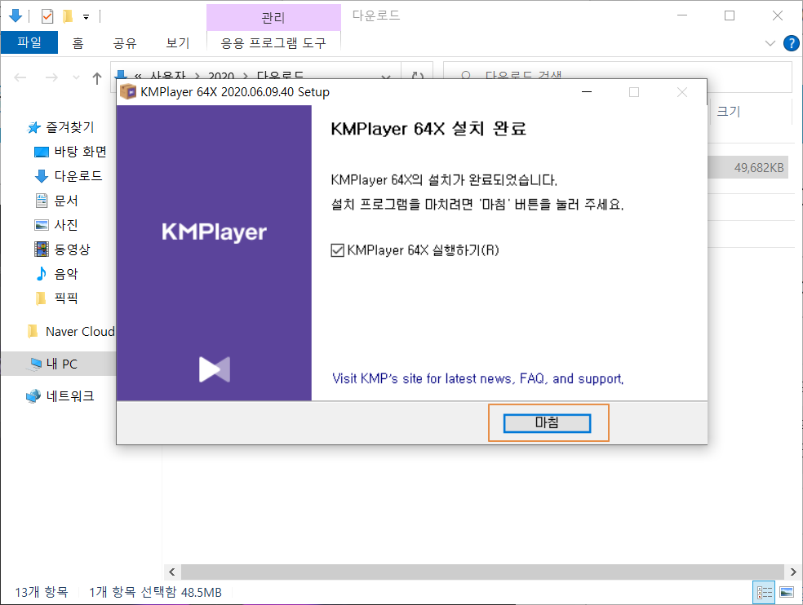Switch to the 홈 ribbon tab

pos(78,43)
